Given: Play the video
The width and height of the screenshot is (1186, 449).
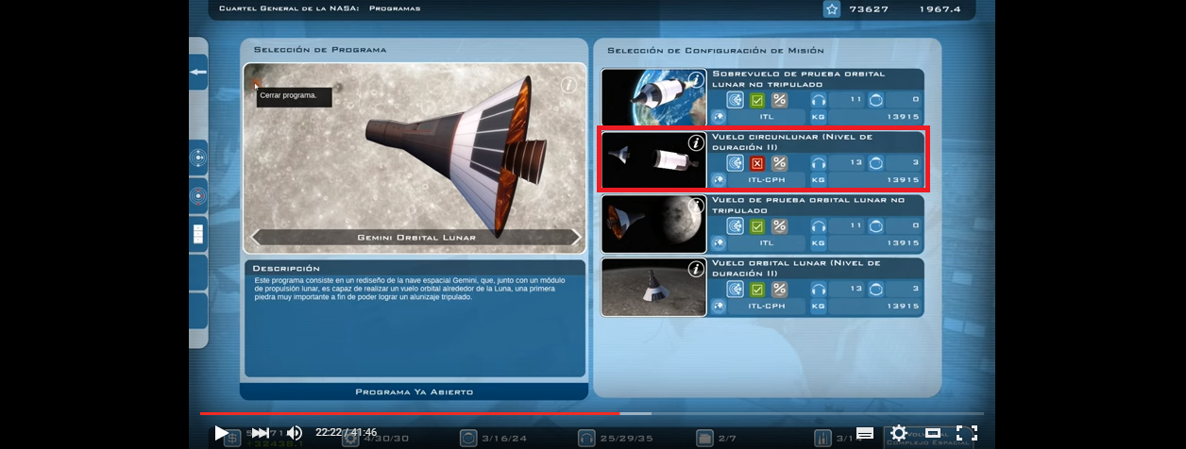Looking at the screenshot, I should click(221, 433).
